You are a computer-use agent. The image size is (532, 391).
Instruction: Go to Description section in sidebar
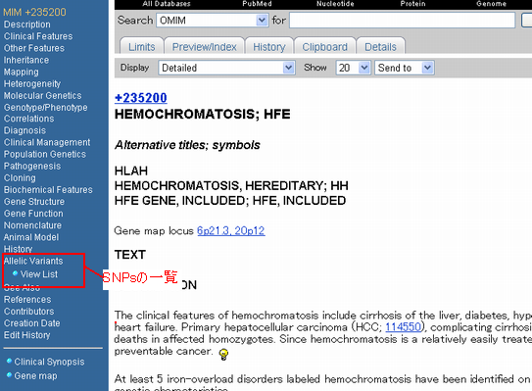(27, 24)
